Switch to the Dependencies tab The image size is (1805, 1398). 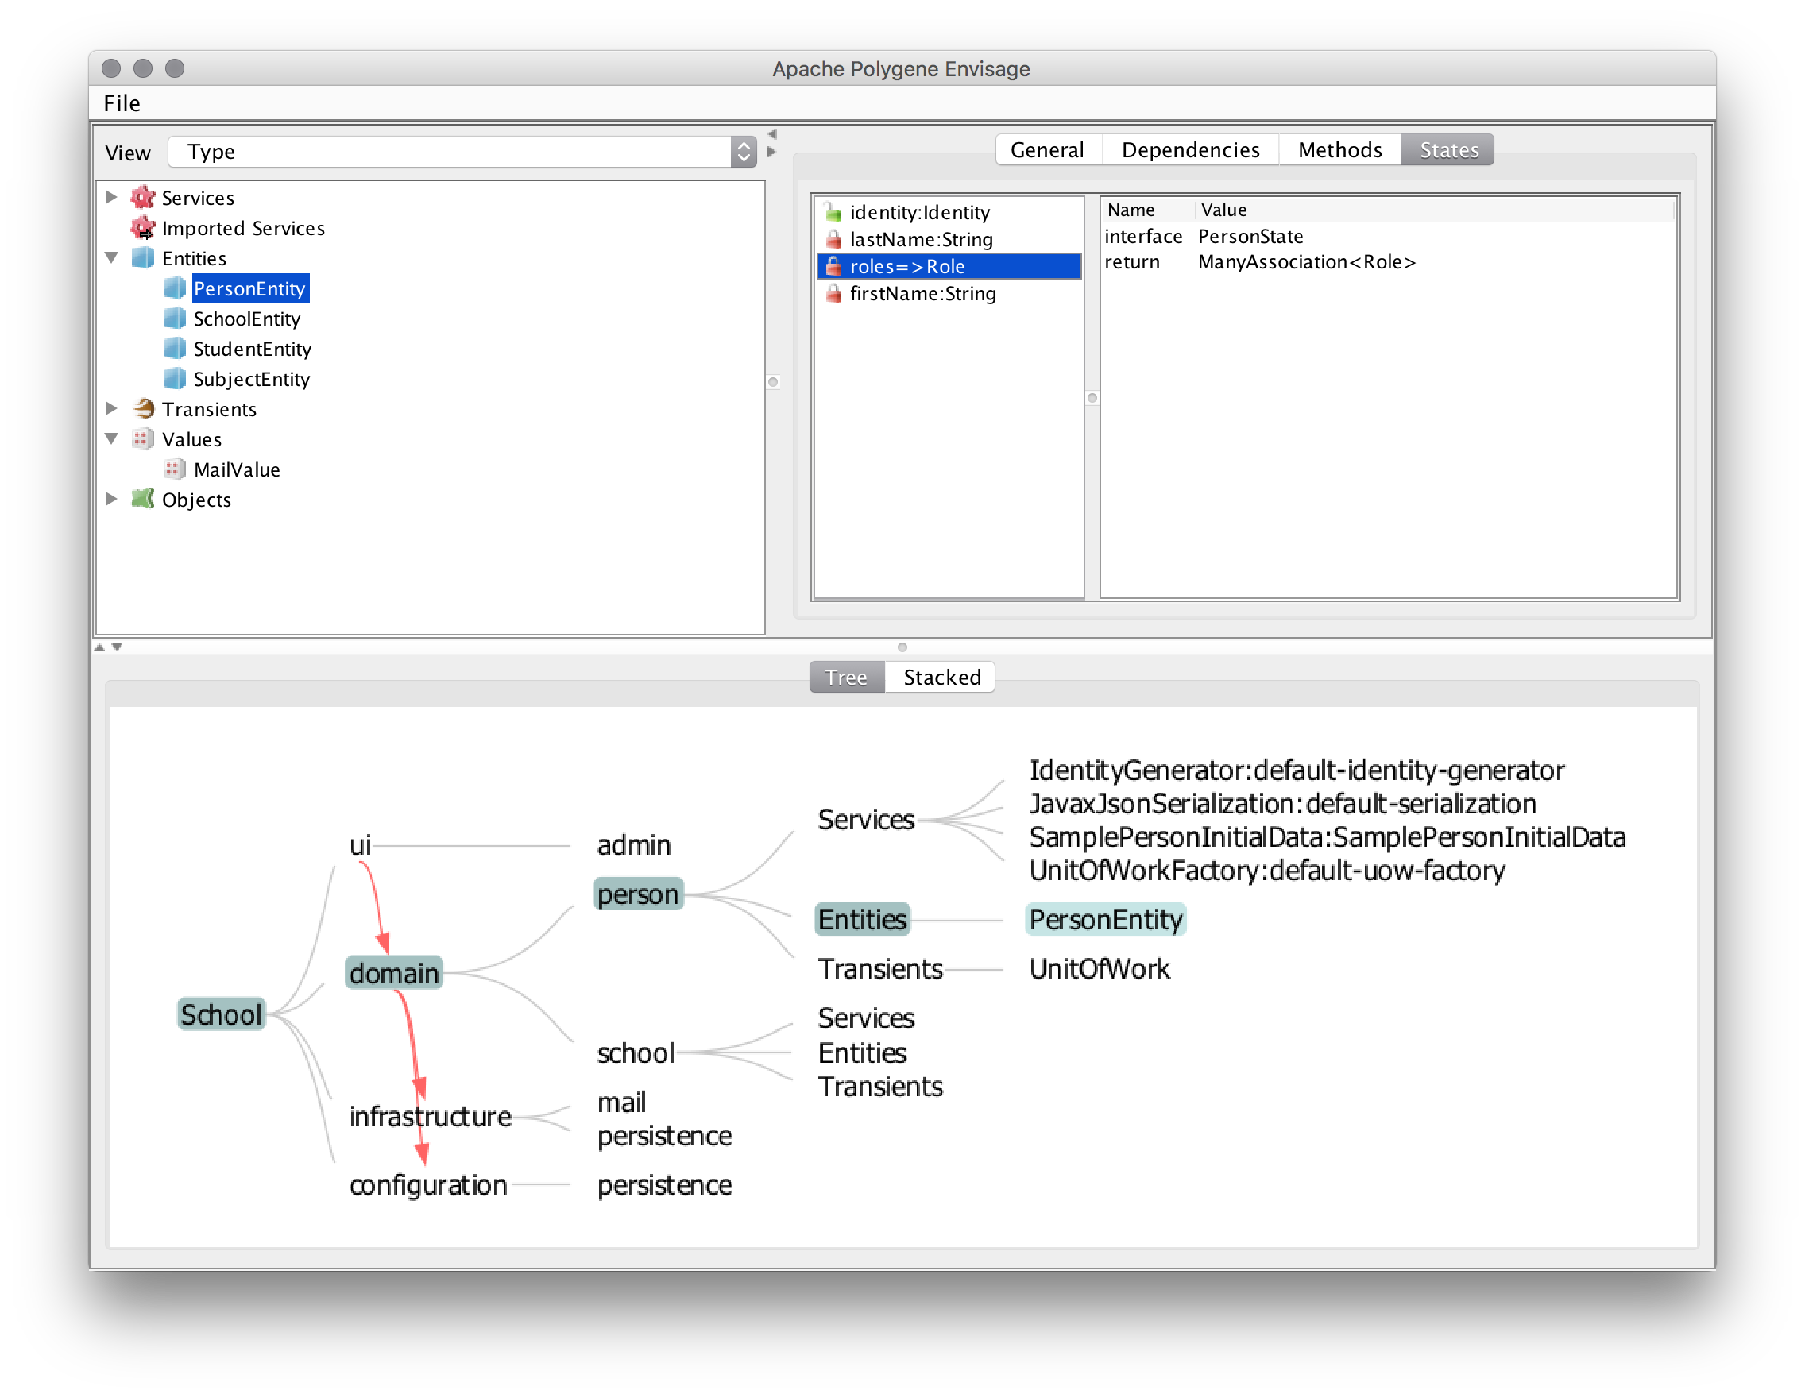(x=1189, y=150)
